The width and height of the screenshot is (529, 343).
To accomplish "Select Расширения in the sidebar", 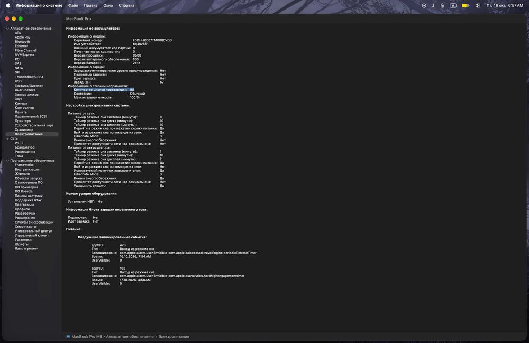I will (x=25, y=218).
